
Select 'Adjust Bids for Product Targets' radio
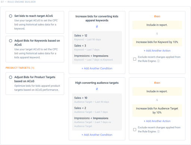pos(10,77)
